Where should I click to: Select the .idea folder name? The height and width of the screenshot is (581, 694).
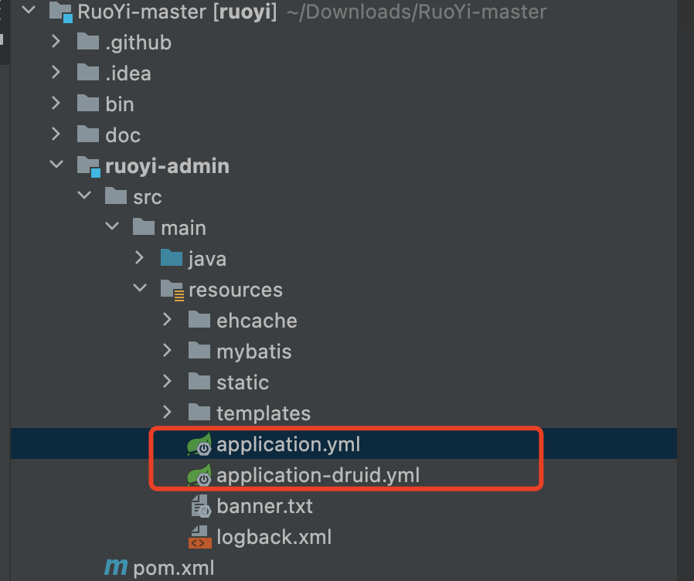(x=128, y=73)
